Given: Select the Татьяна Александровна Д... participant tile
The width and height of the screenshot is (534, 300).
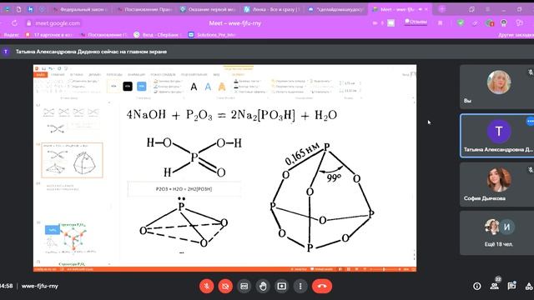Looking at the screenshot, I should (497, 136).
